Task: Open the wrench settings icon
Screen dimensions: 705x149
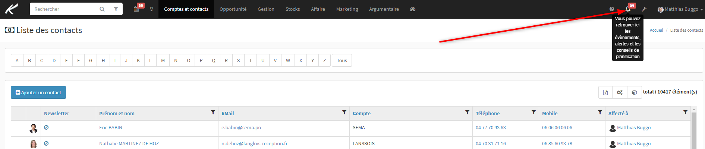Action: coord(644,9)
